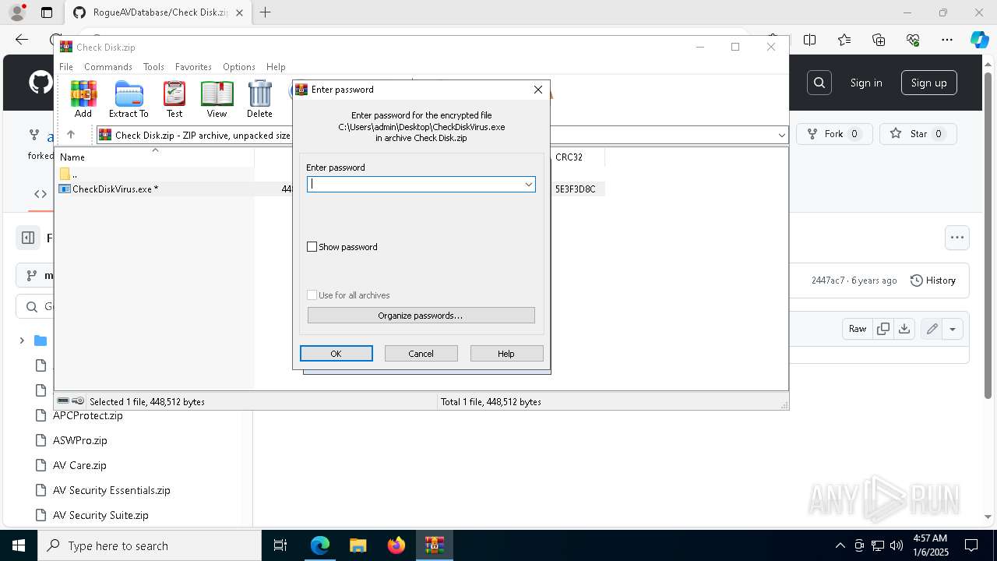Click the View toolbar icon
The height and width of the screenshot is (561, 997).
tap(217, 99)
